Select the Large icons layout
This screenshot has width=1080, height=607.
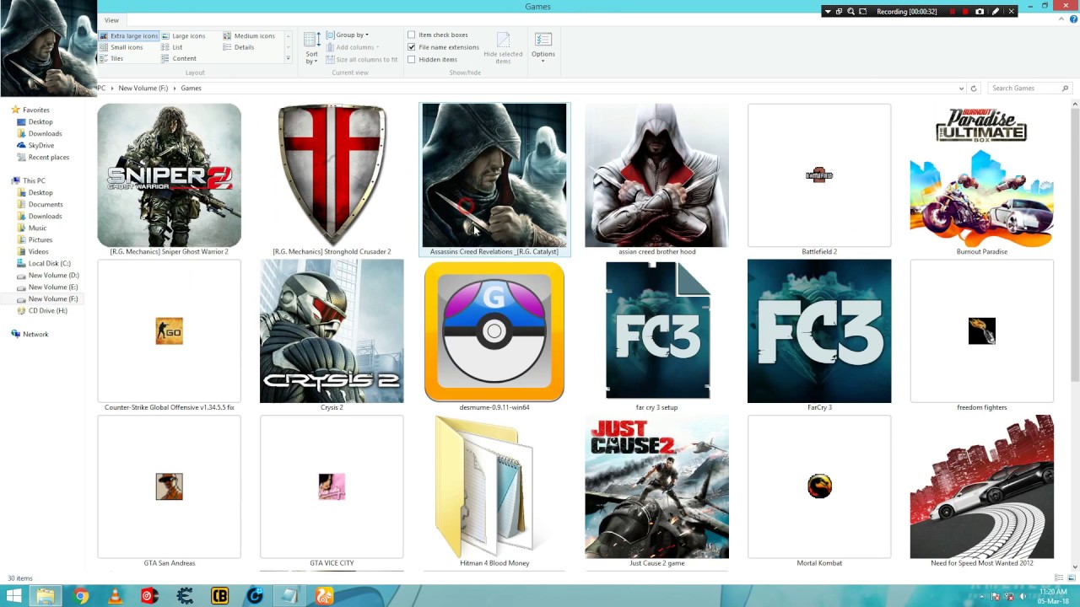[187, 35]
